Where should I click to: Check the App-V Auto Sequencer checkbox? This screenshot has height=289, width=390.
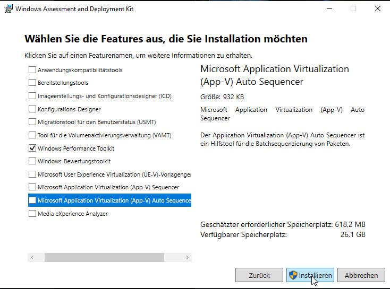pos(32,200)
